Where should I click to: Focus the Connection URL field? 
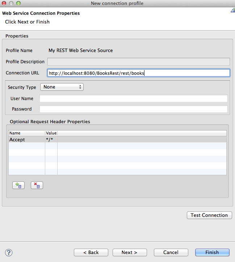coord(139,73)
